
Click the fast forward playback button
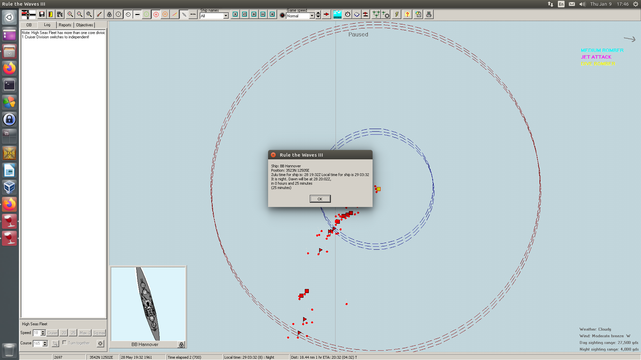[x=263, y=14]
